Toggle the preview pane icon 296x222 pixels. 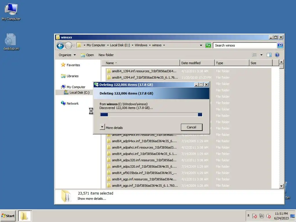click(x=269, y=55)
